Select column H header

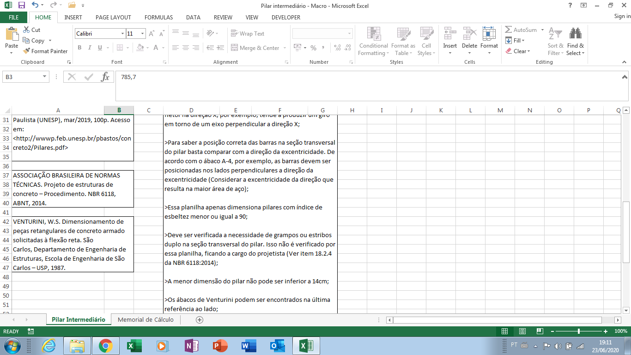click(x=352, y=110)
